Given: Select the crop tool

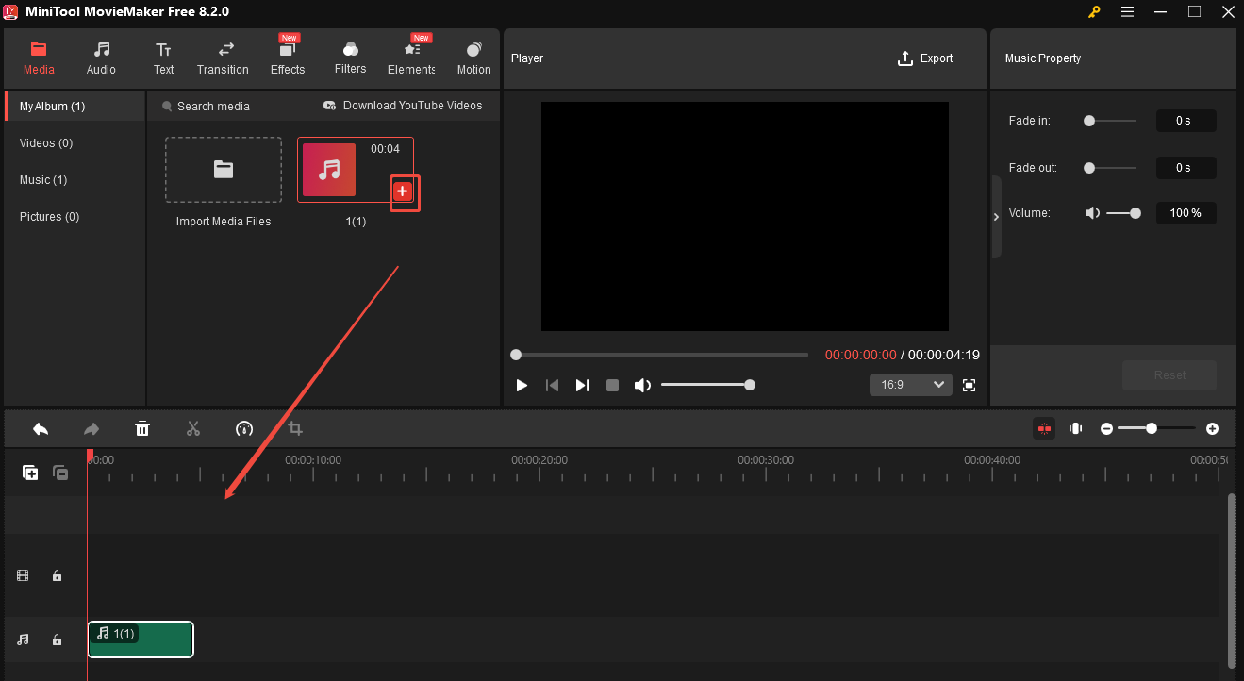Looking at the screenshot, I should coord(295,429).
